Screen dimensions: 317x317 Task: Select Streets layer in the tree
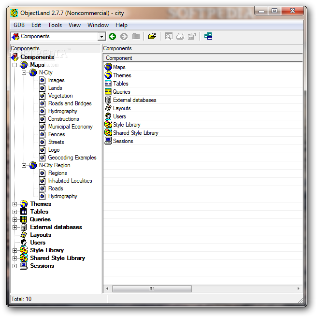click(x=56, y=142)
